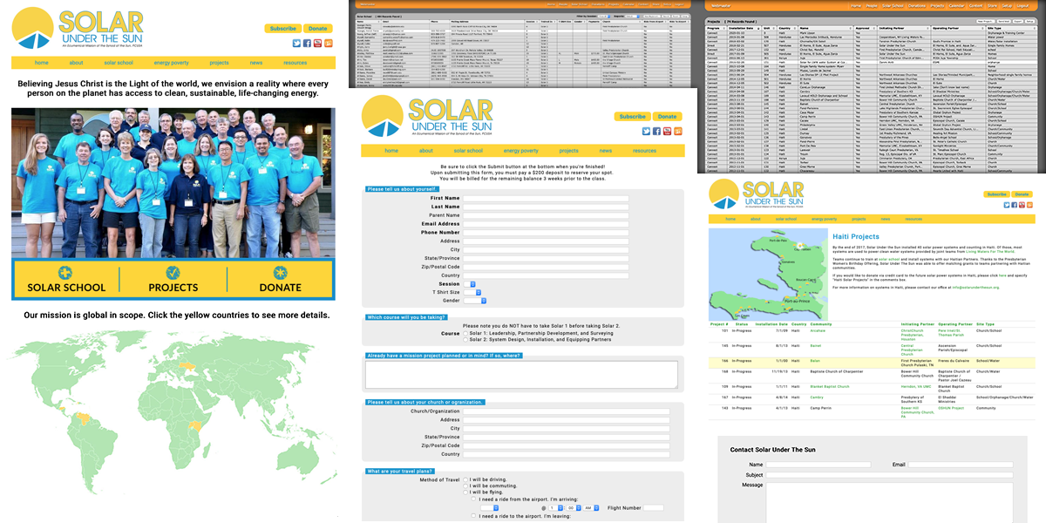Open the PROJECTS tile on home page

173,281
